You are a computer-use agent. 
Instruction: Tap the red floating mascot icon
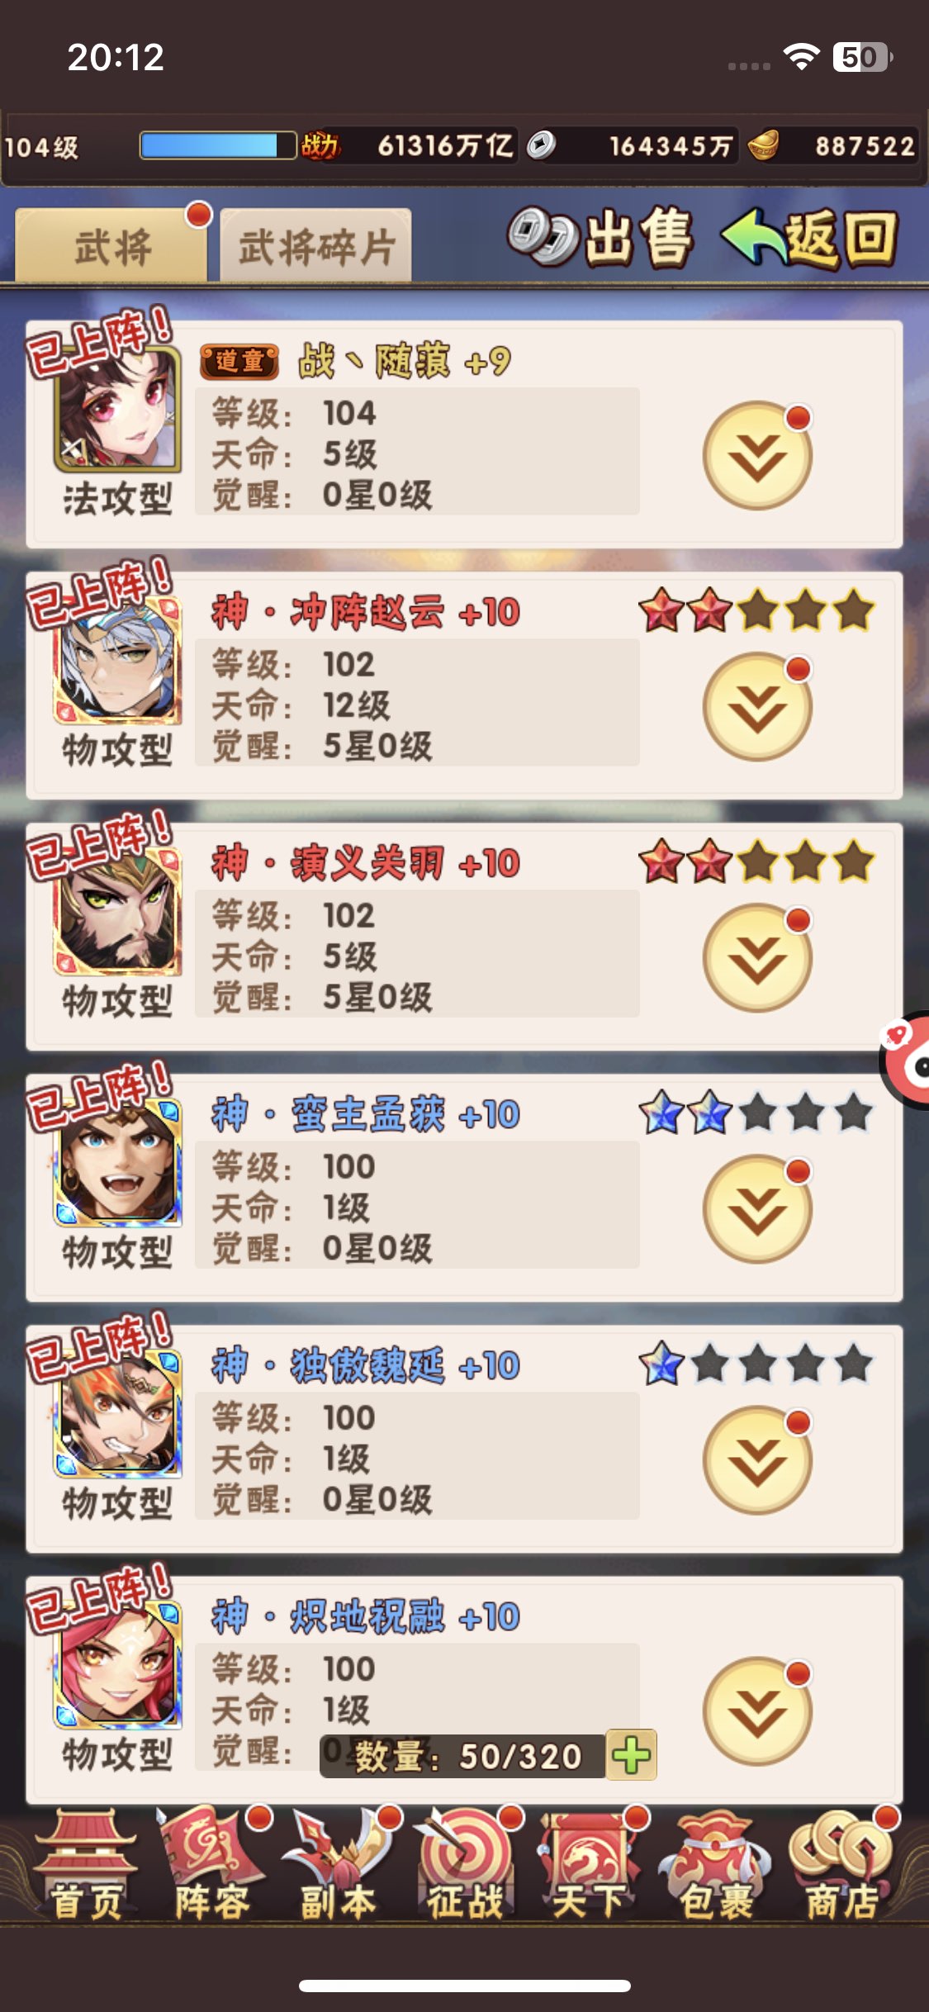pyautogui.click(x=905, y=1059)
